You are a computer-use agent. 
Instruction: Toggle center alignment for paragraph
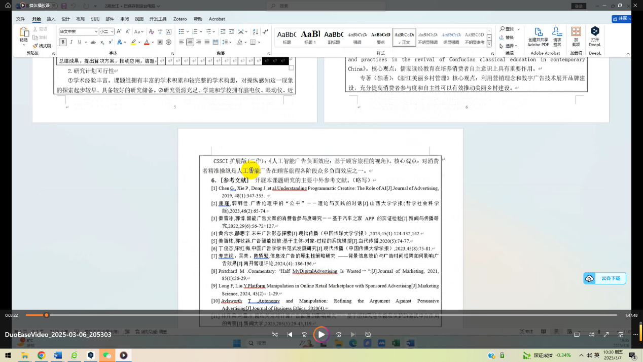[190, 42]
